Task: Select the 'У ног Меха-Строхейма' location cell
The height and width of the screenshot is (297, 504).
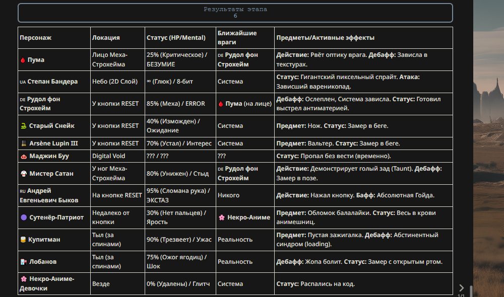Action: pyautogui.click(x=117, y=173)
